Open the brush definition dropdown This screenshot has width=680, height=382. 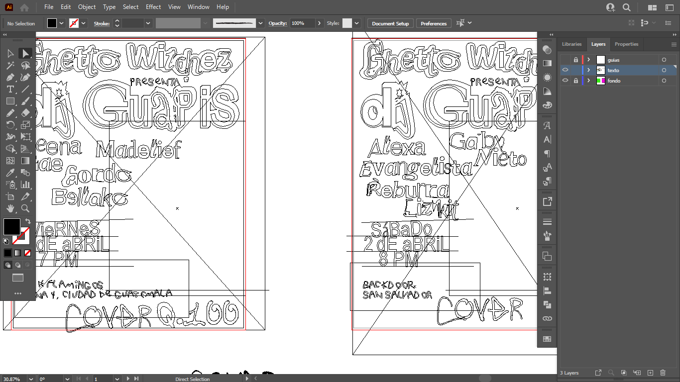(x=260, y=23)
